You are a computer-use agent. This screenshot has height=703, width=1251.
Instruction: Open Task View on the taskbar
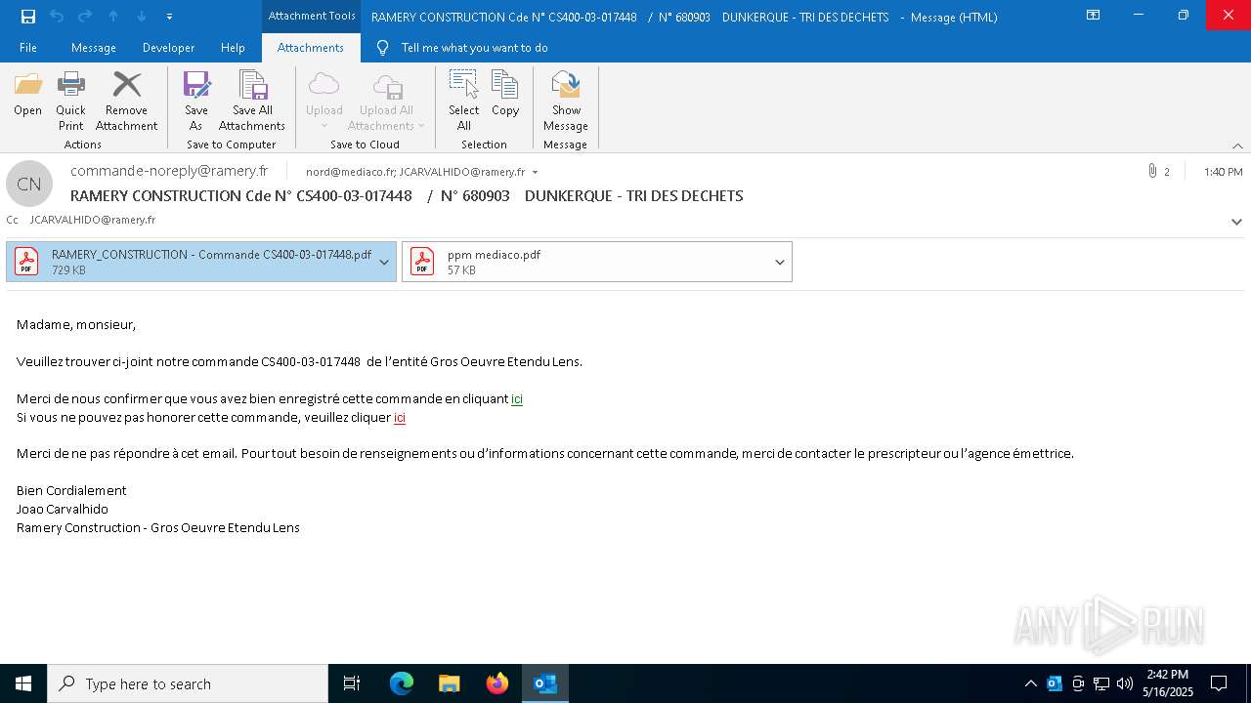coord(352,683)
